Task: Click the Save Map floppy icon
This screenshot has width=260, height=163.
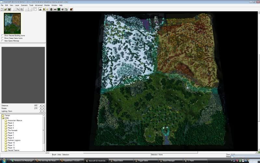Action: (x=9, y=9)
